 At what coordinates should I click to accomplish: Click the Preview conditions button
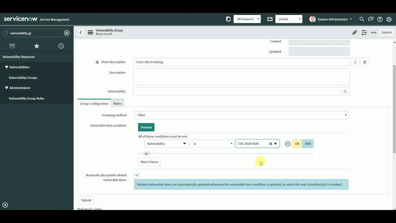pyautogui.click(x=146, y=127)
